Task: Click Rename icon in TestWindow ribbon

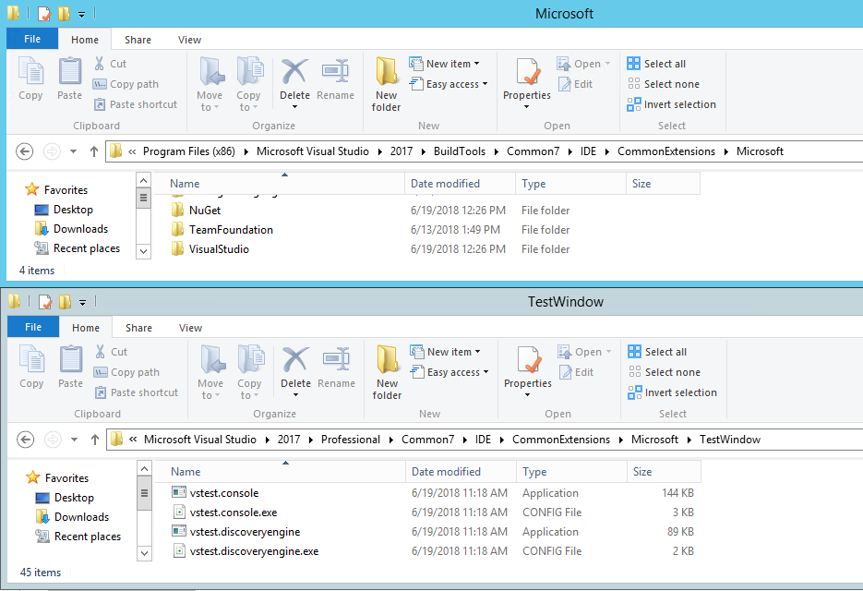Action: coord(336,359)
